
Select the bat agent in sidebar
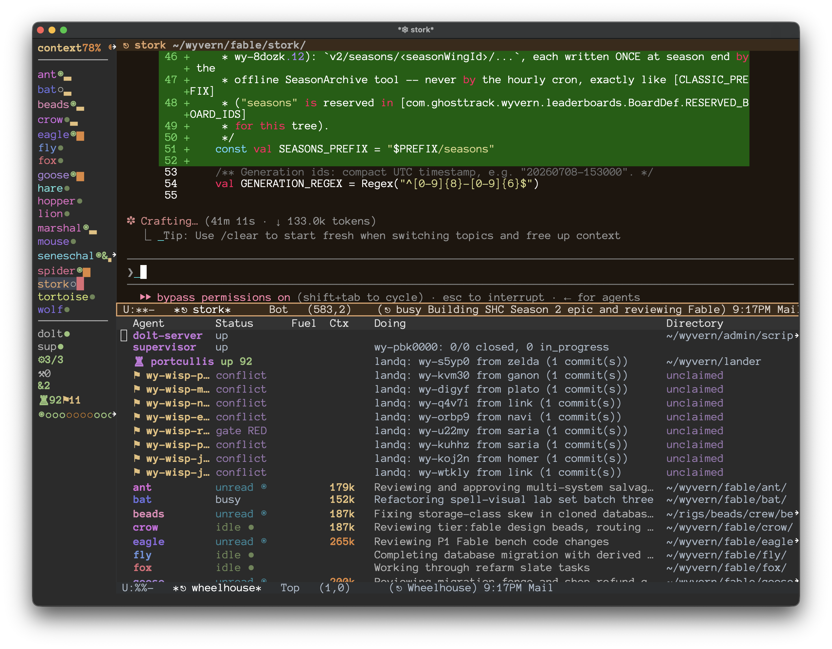point(46,89)
